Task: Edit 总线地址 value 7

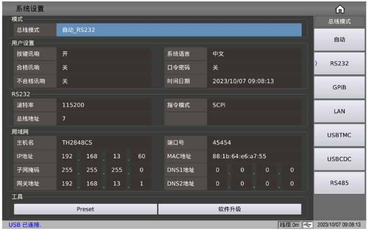Action: pos(104,118)
